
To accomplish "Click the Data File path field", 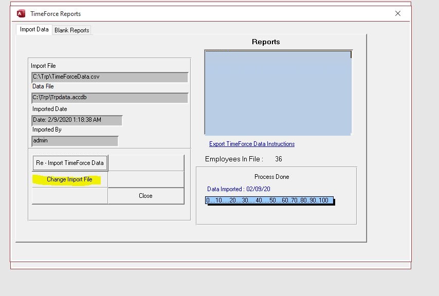I will (110, 98).
